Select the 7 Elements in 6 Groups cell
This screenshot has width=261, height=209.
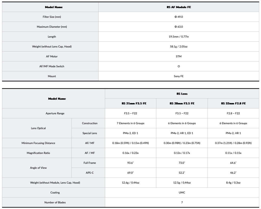[x=130, y=123]
